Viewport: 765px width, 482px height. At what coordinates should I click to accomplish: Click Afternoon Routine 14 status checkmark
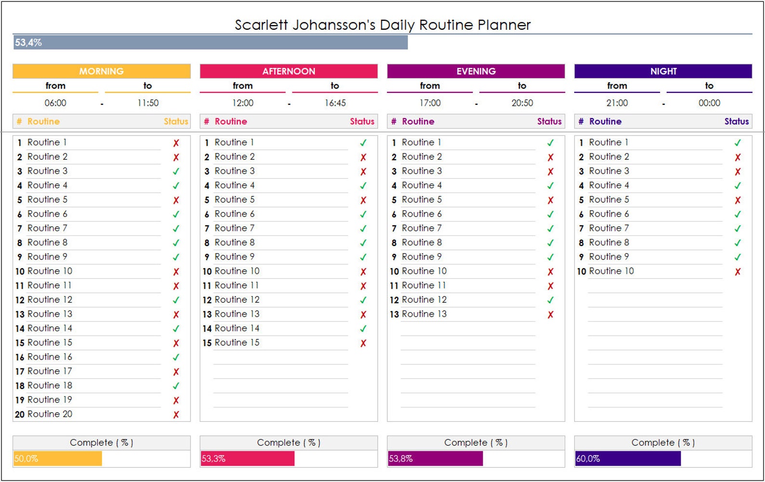point(363,329)
